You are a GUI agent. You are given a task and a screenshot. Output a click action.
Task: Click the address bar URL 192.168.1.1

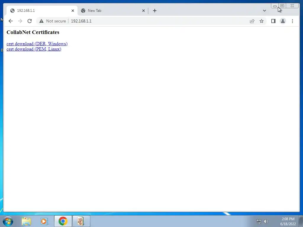81,21
